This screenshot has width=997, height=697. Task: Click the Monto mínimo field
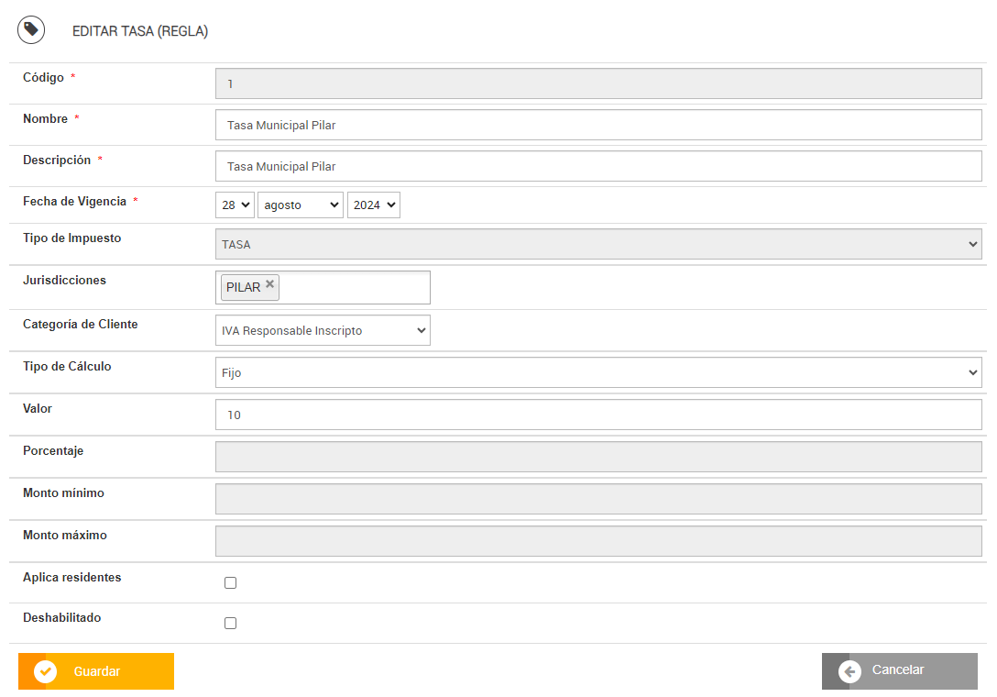point(597,499)
